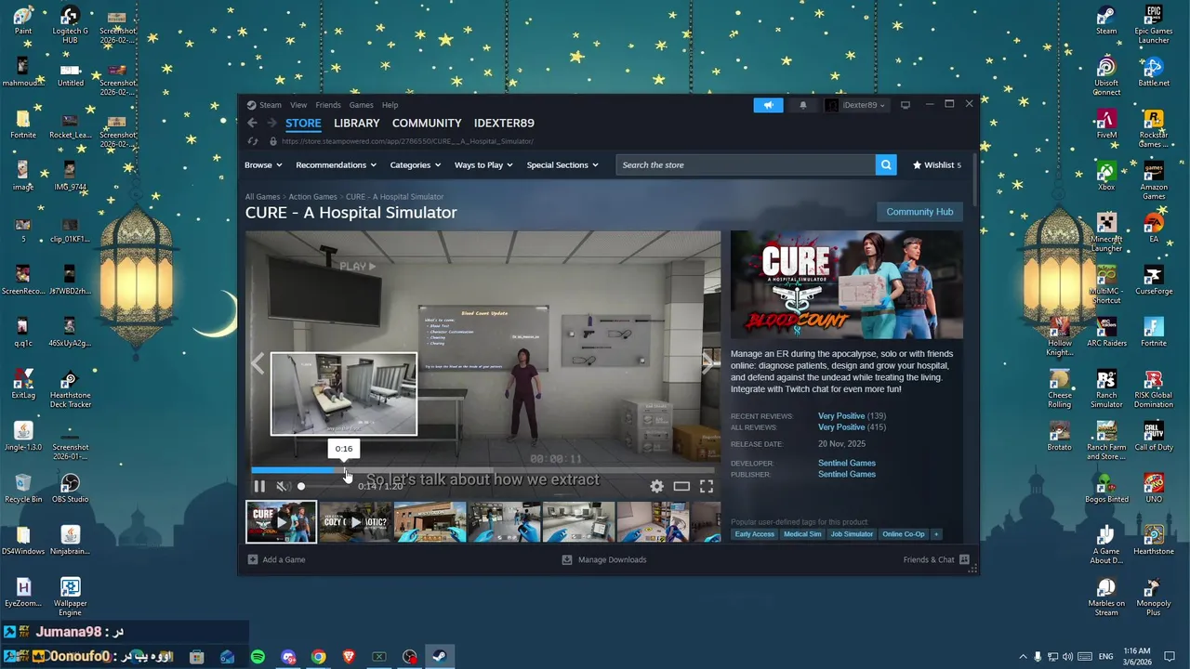Open the FiveM desktop icon

click(1106, 125)
